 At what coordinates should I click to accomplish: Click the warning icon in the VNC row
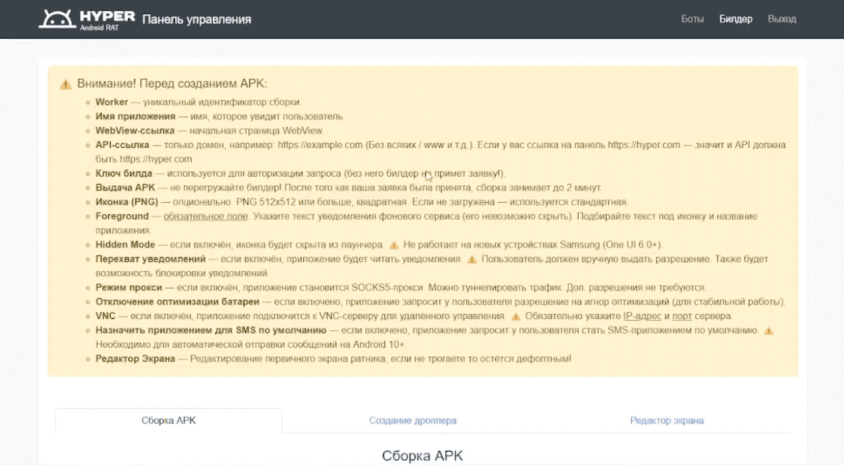516,316
